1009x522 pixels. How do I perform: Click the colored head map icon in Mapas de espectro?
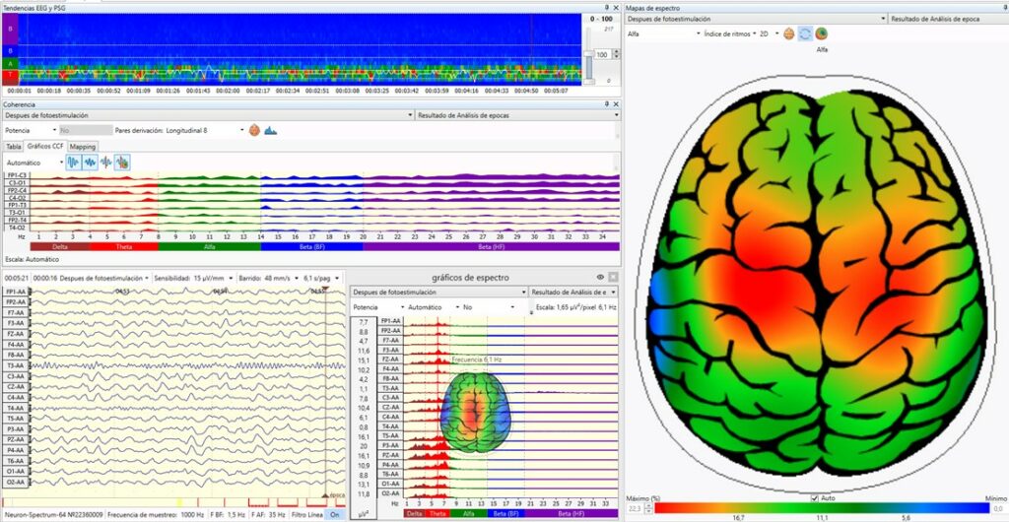tap(822, 33)
